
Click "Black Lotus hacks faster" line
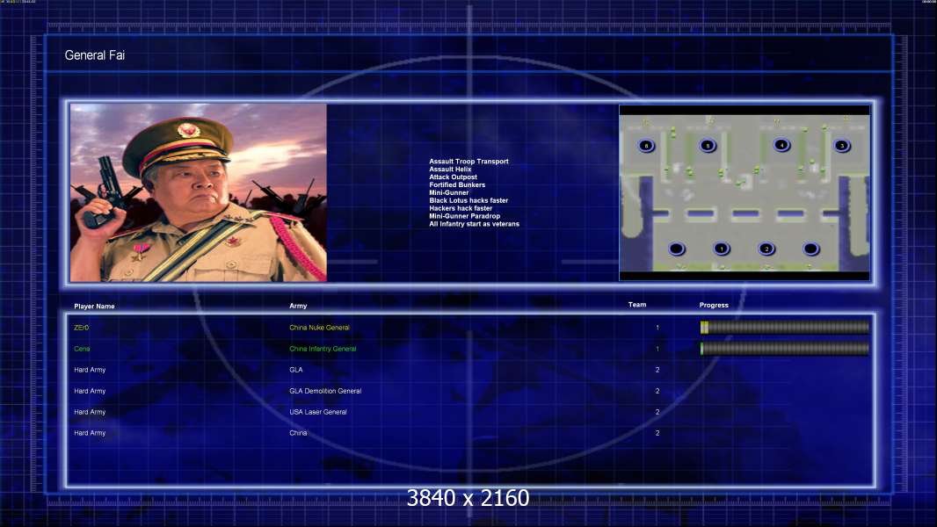click(x=468, y=200)
